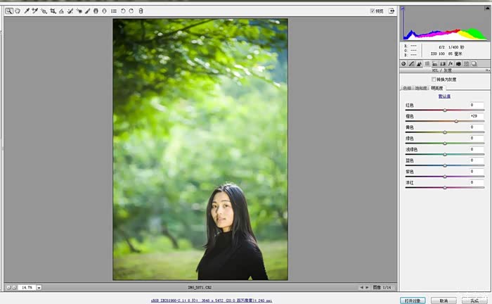Open the zoom level dropdown
Image resolution: width=492 pixels, height=304 pixels.
[39, 287]
